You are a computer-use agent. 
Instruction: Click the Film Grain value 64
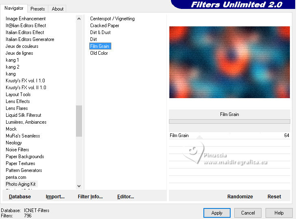287,135
